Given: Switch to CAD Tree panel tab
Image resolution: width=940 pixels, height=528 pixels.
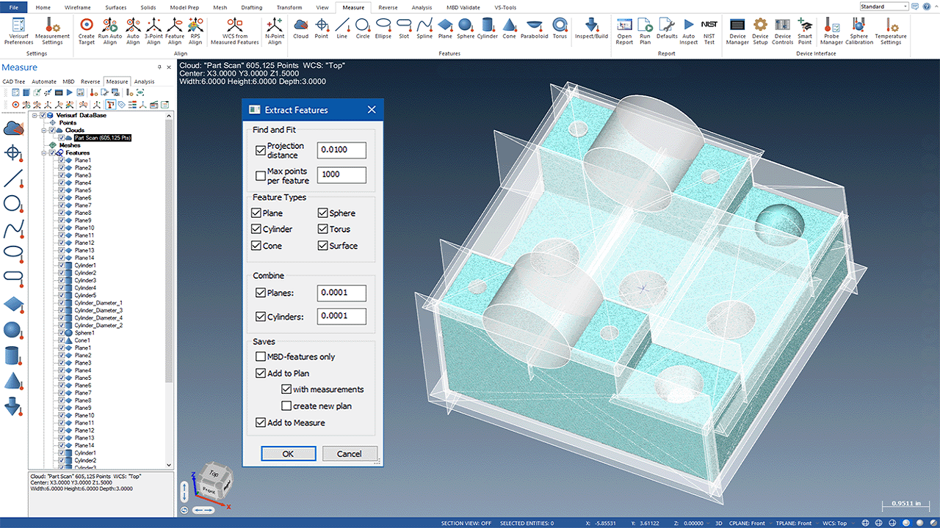Looking at the screenshot, I should click(x=13, y=81).
